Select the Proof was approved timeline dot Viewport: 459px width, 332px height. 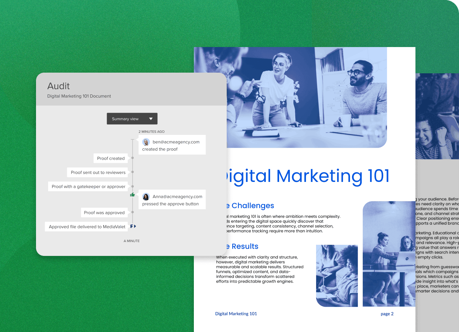133,212
